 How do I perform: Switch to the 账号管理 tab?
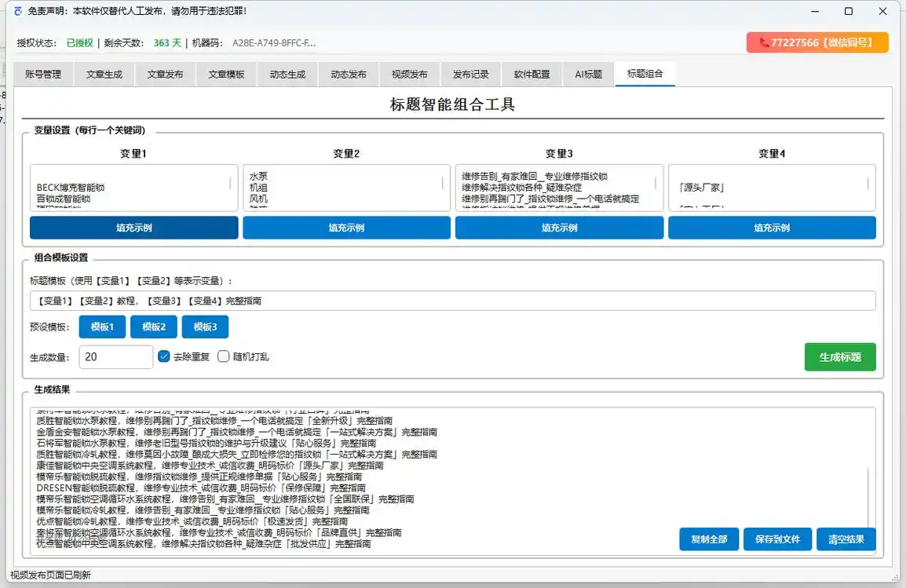tap(43, 73)
